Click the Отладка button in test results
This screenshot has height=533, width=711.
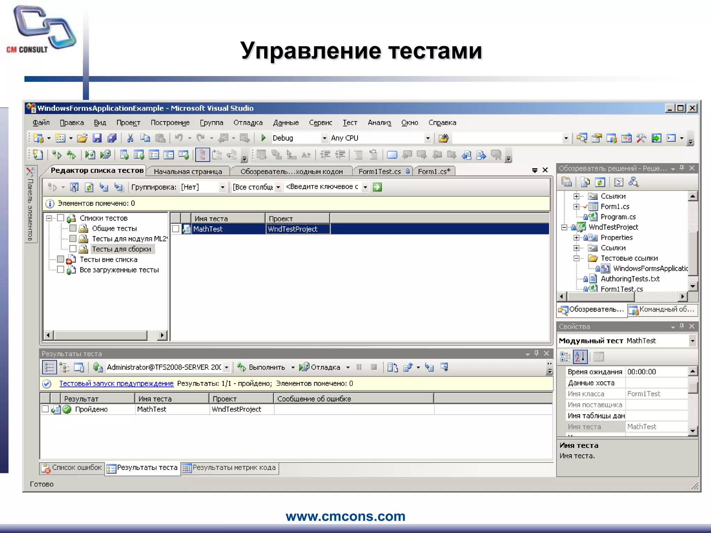(320, 367)
